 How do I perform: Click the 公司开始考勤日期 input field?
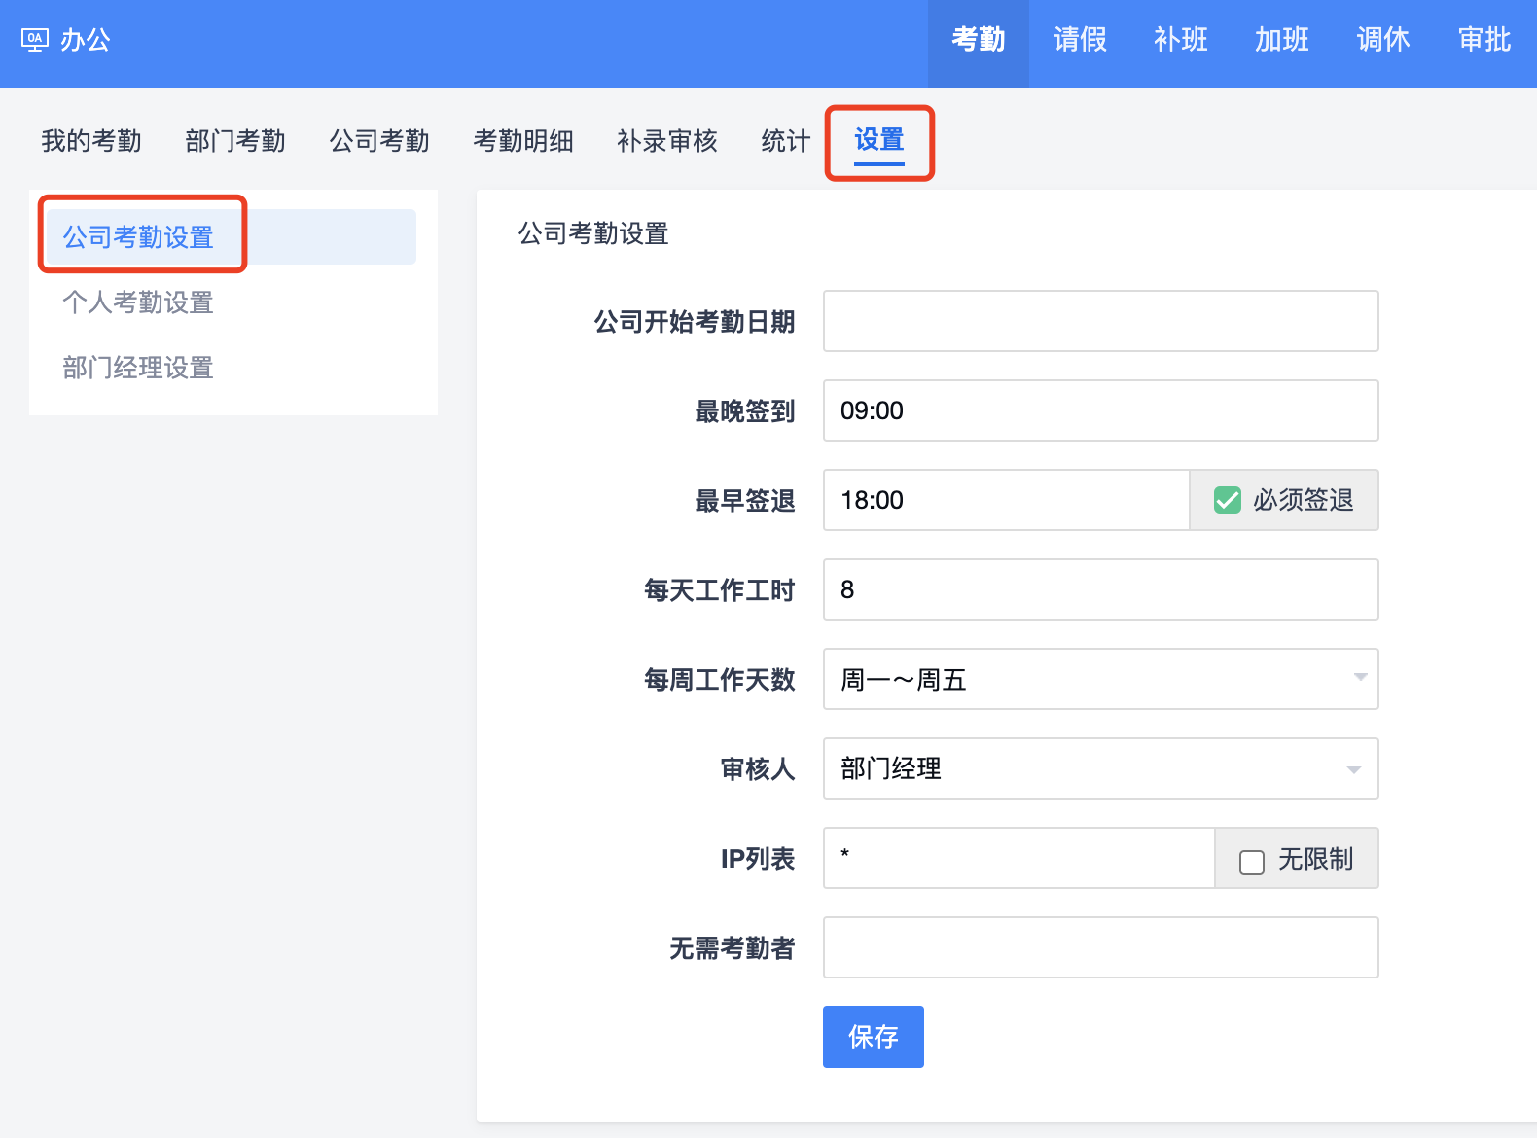(x=1100, y=321)
